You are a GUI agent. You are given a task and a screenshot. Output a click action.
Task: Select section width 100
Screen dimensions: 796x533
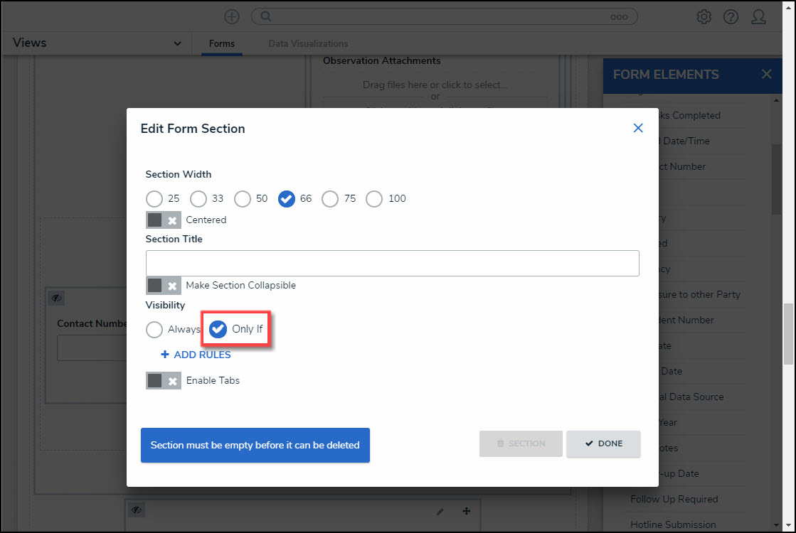click(374, 199)
